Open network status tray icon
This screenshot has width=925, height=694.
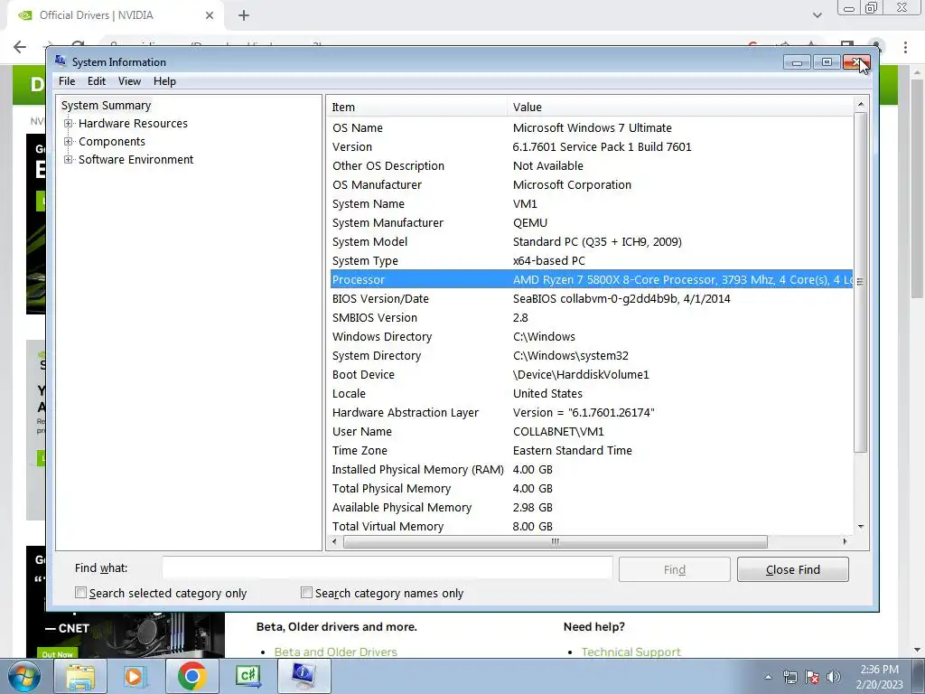coord(790,678)
